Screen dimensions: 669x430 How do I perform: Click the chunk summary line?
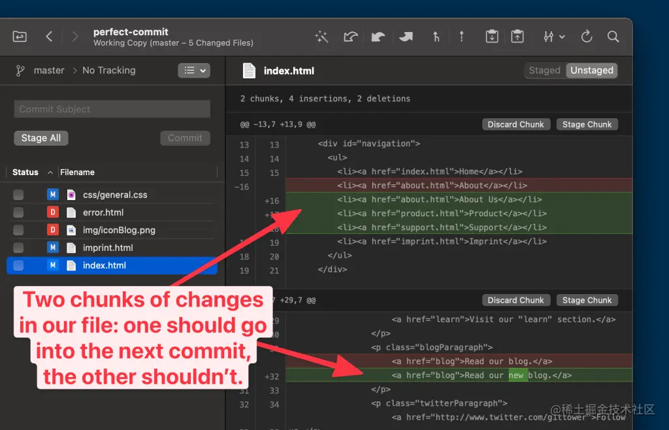point(325,99)
